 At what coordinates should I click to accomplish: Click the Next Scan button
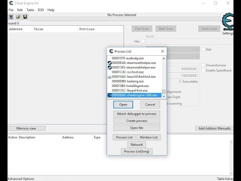pos(166,29)
